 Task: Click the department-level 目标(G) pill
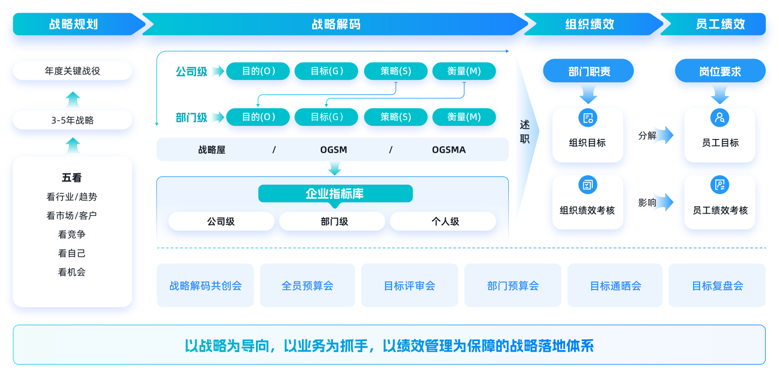326,117
